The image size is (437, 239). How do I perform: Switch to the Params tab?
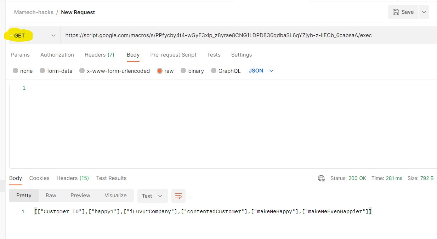point(20,55)
